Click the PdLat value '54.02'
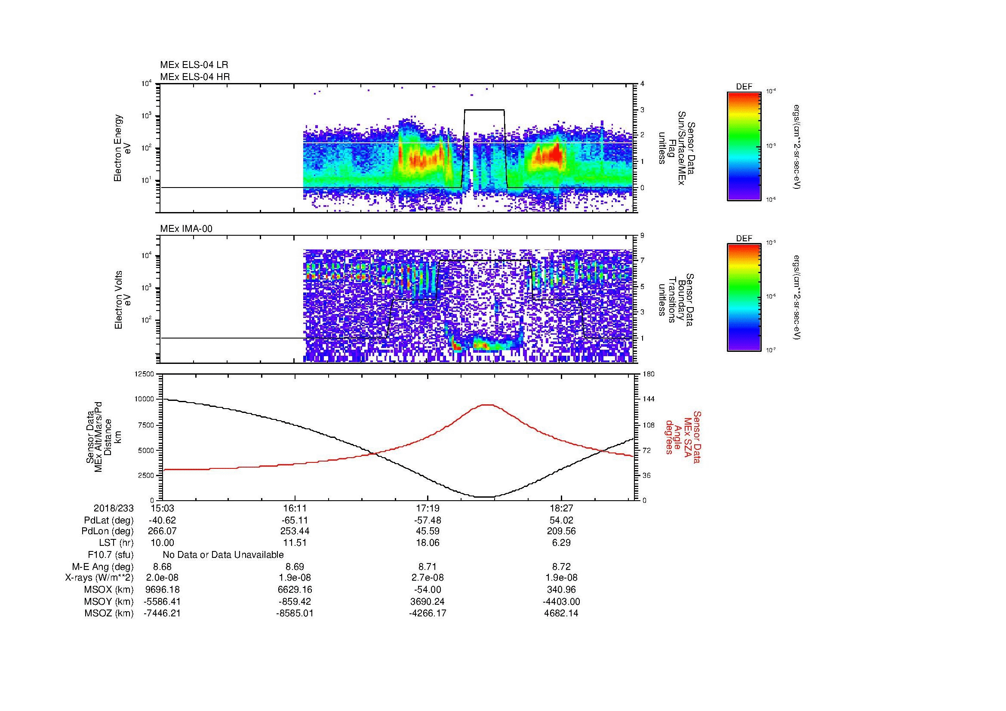This screenshot has height=711, width=1006. (561, 520)
